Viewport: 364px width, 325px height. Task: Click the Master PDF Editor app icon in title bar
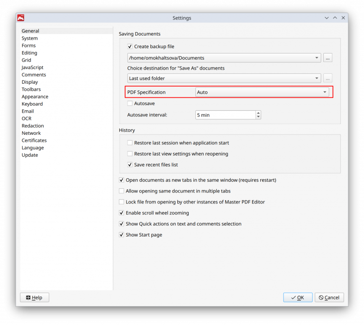point(21,18)
